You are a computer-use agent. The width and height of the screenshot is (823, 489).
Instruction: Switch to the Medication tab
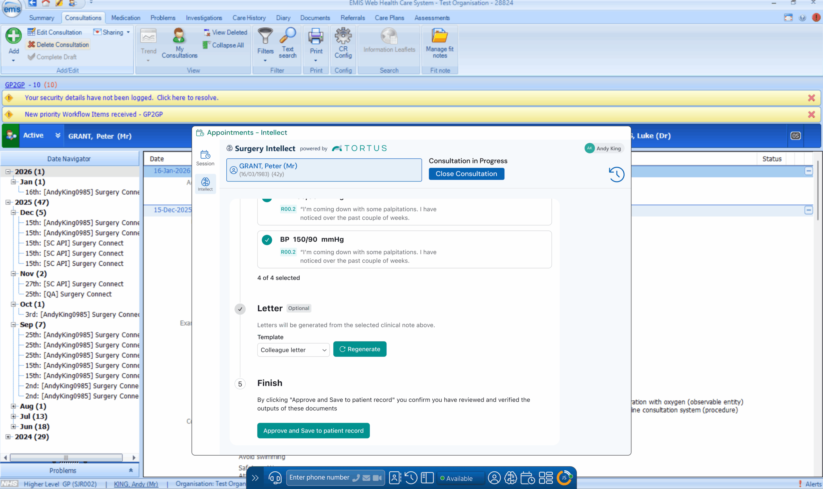click(x=126, y=18)
